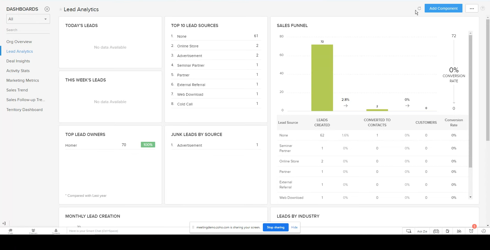Viewport: 490px width, 250px height.
Task: Collapse the dashboards sidebar panel
Action: [4, 223]
